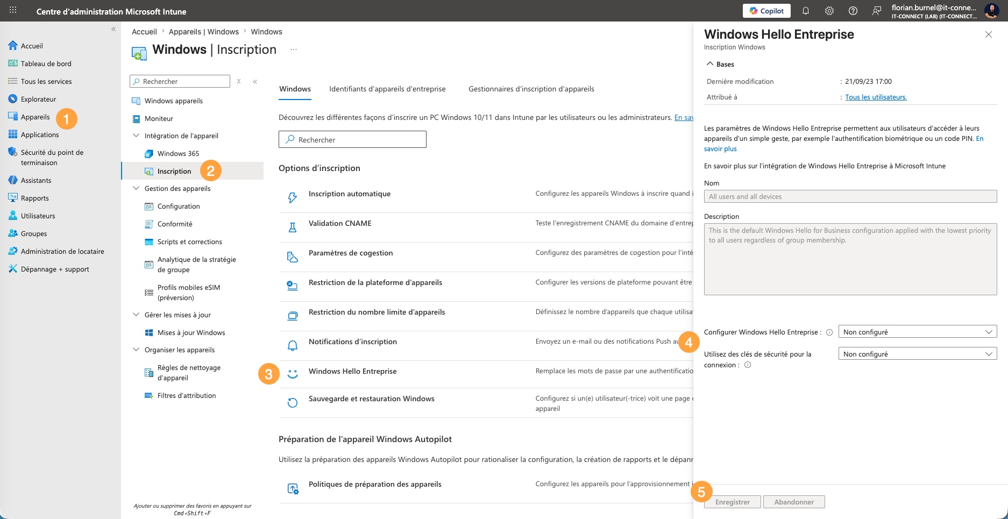
Task: Click the enrollment options Rechercher box
Action: pyautogui.click(x=352, y=139)
